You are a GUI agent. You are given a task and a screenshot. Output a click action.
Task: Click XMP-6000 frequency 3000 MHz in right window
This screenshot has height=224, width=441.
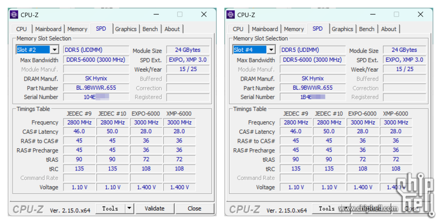point(396,122)
